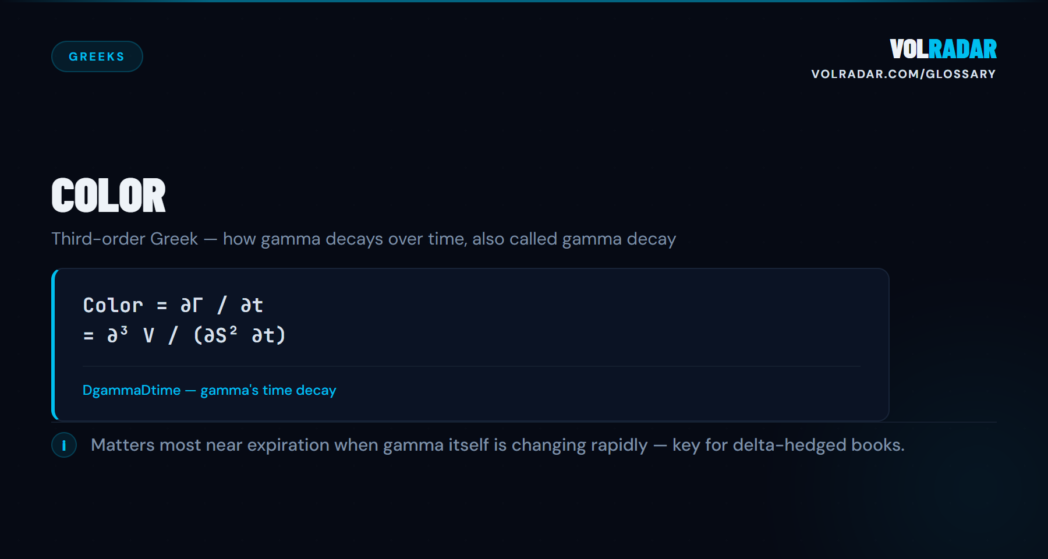
Task: Click the COLOR heading
Action: click(109, 196)
